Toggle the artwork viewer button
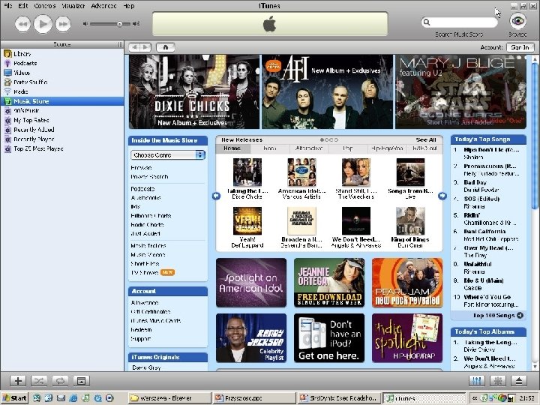 click(x=81, y=380)
